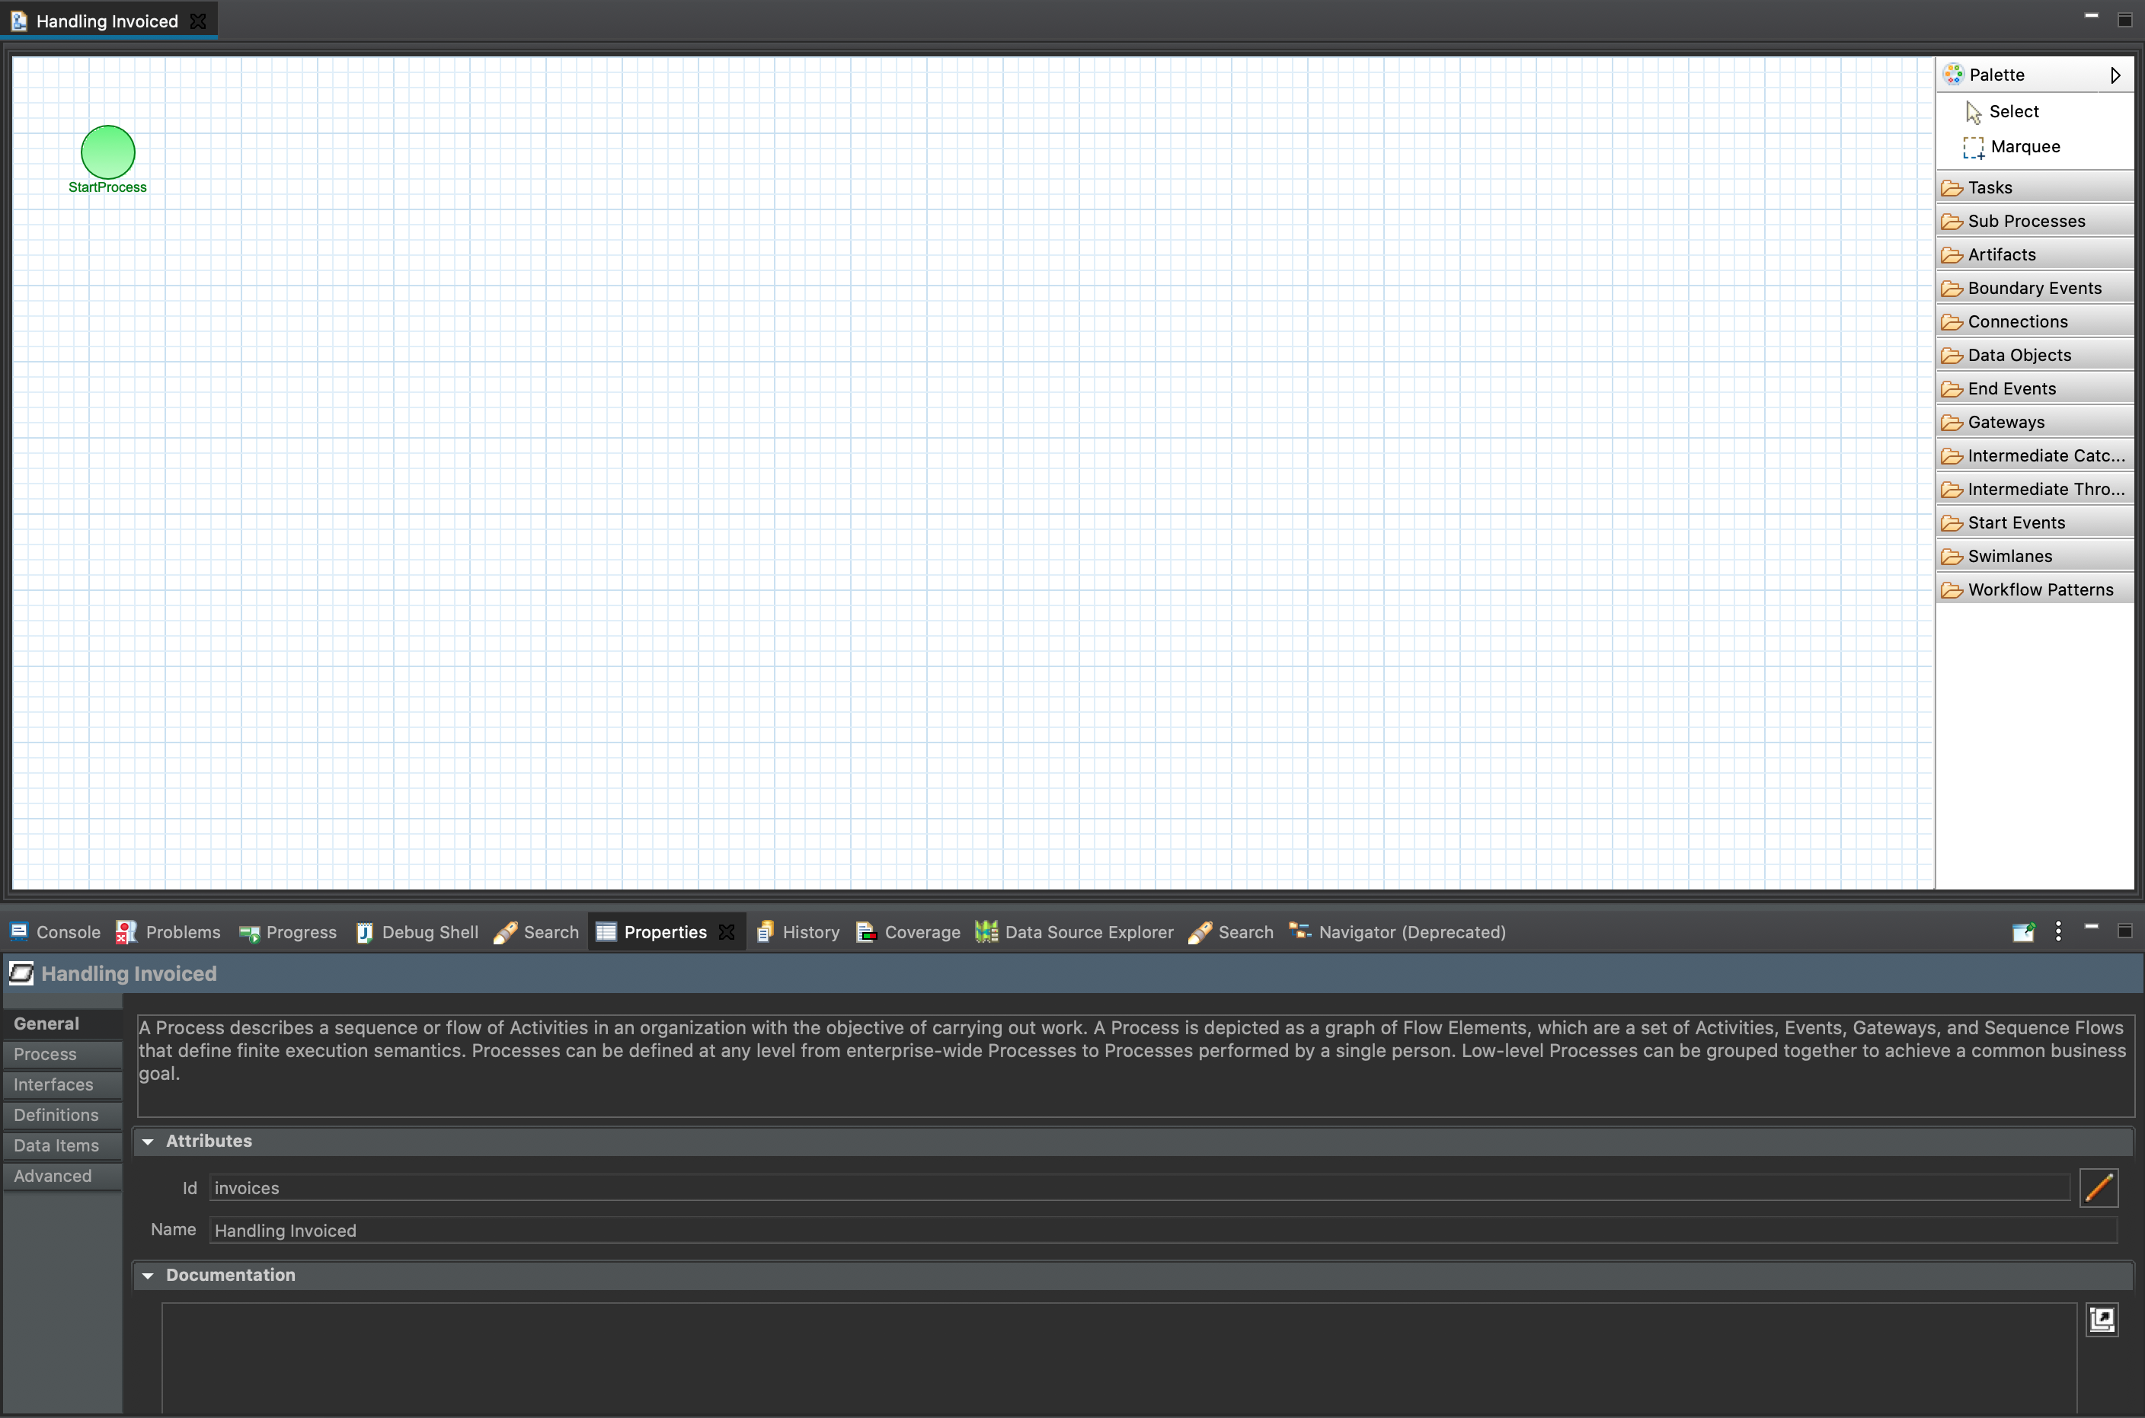Expand the Swimlanes palette drawer

pos(2035,555)
